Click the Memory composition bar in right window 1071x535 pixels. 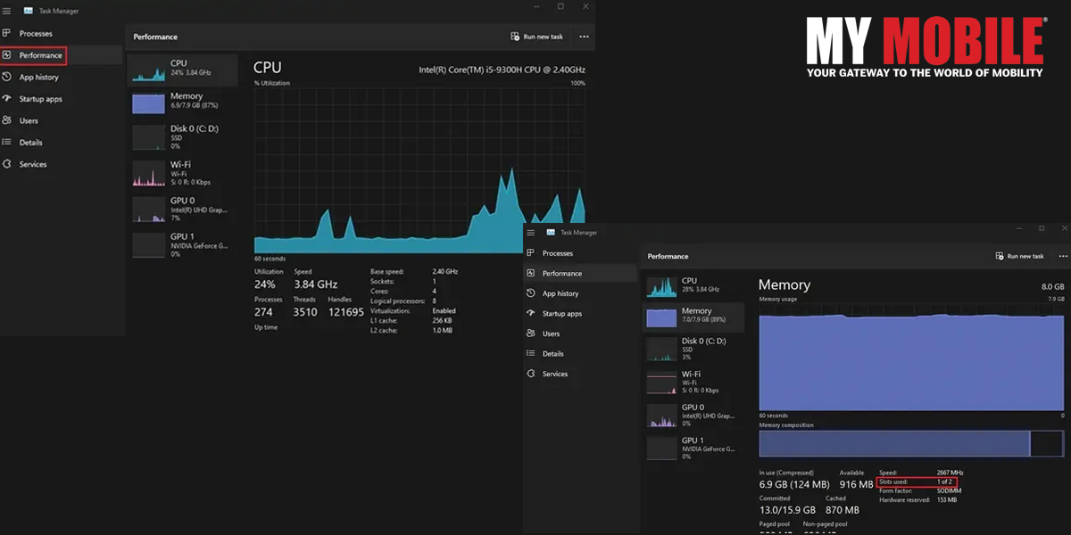click(911, 443)
